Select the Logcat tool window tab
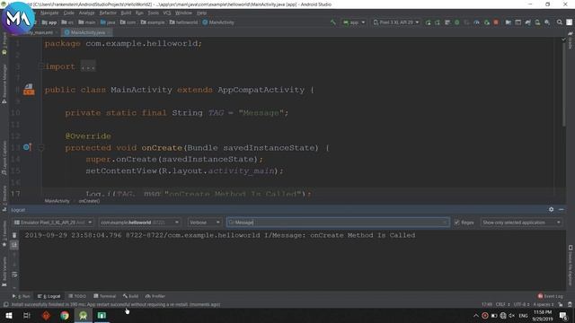575x323 pixels. pos(49,296)
